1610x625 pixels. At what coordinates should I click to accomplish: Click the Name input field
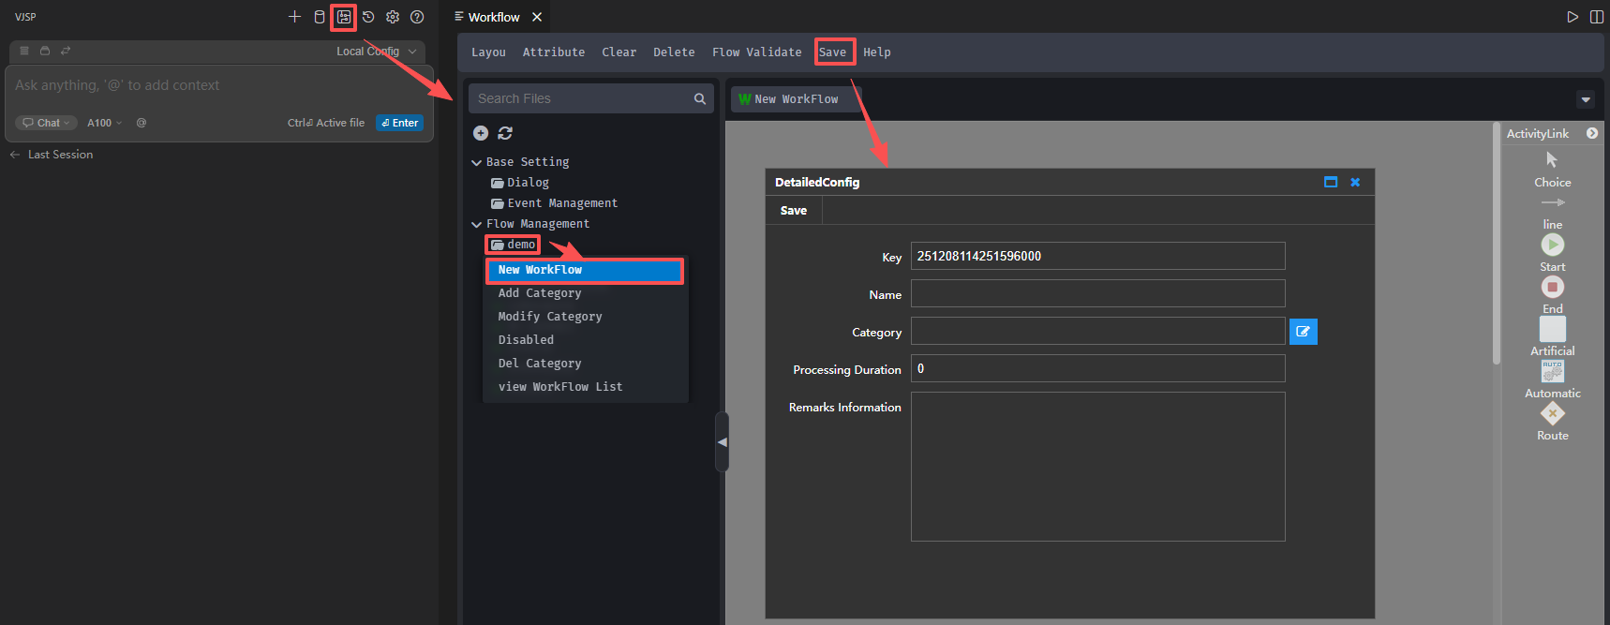pyautogui.click(x=1096, y=294)
